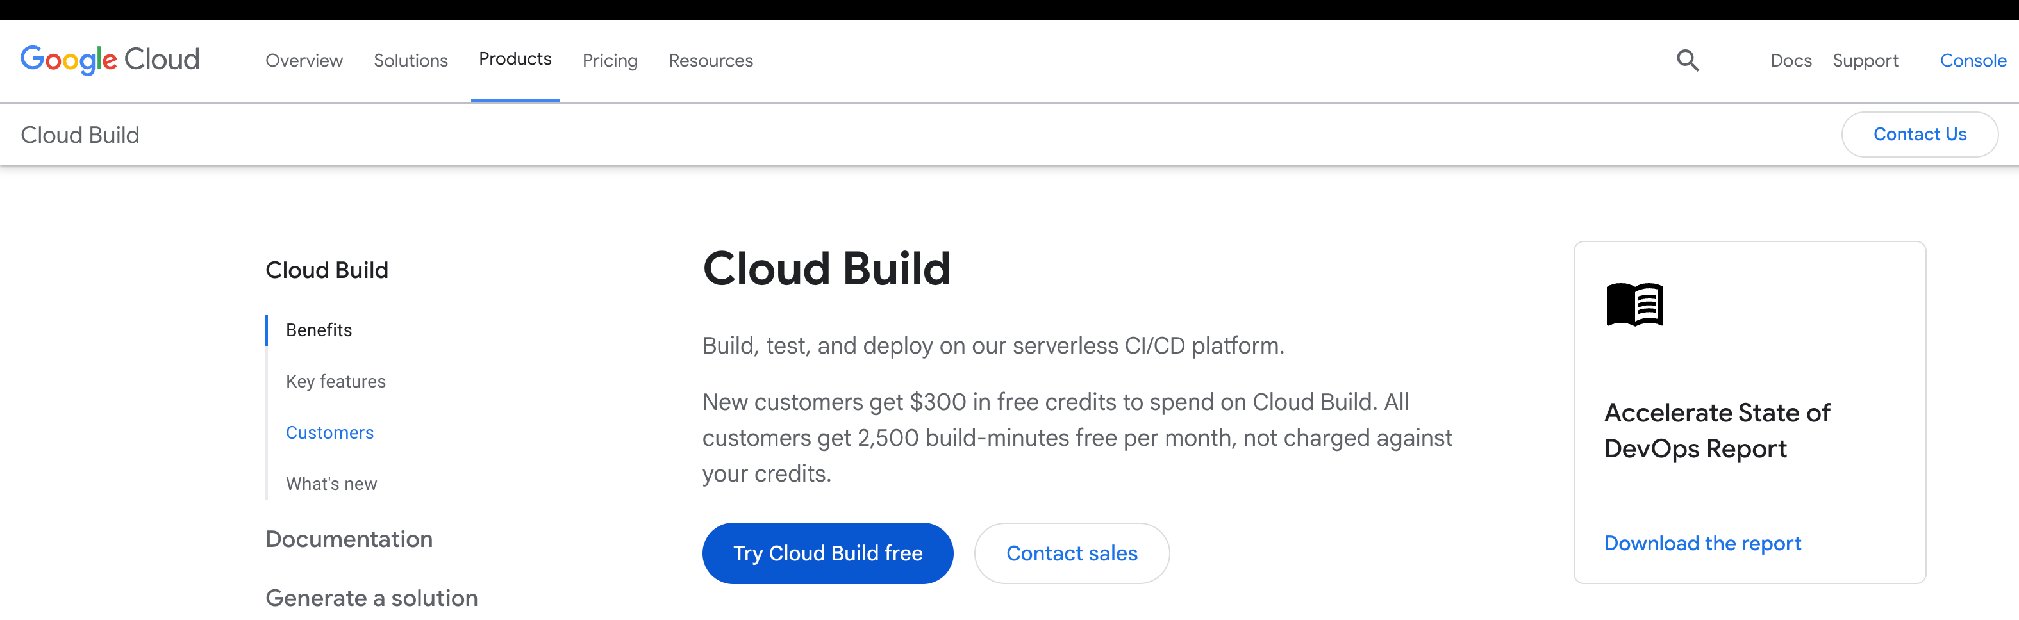The width and height of the screenshot is (2019, 620).
Task: Open the Solutions menu
Action: click(x=411, y=60)
